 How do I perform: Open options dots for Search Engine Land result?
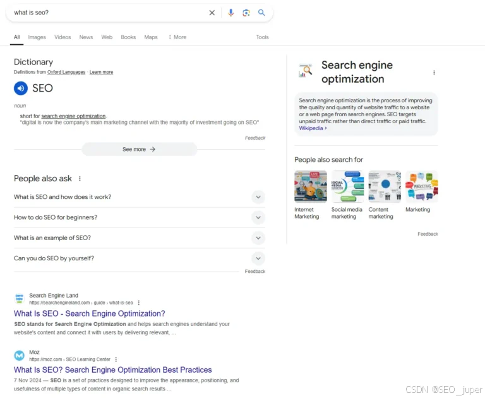pyautogui.click(x=138, y=303)
